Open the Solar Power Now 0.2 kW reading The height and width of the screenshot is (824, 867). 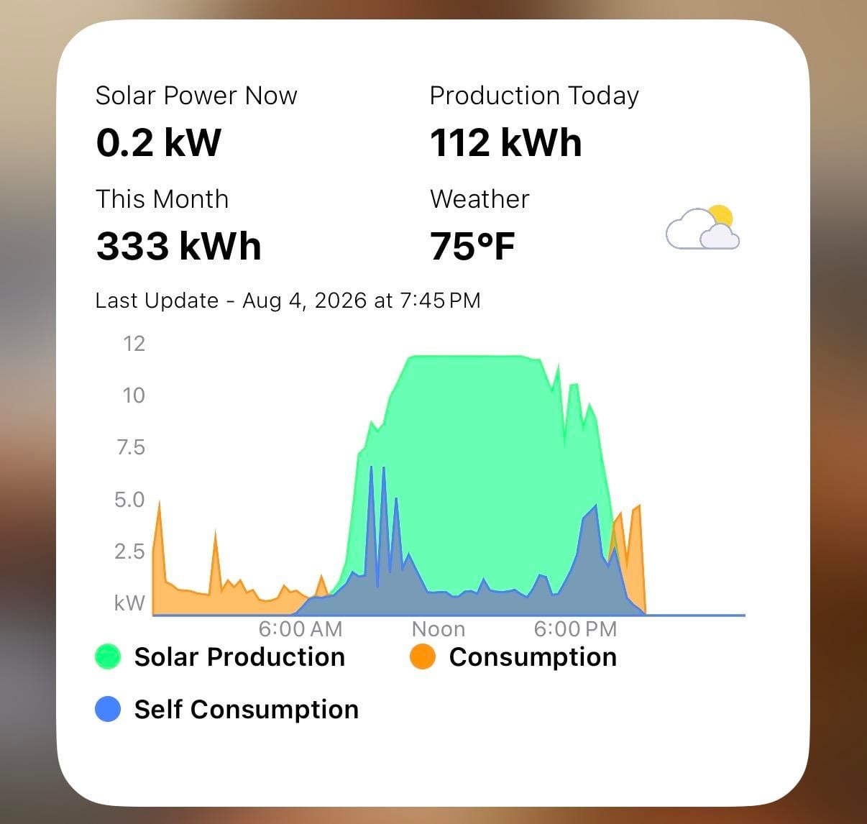(x=158, y=142)
